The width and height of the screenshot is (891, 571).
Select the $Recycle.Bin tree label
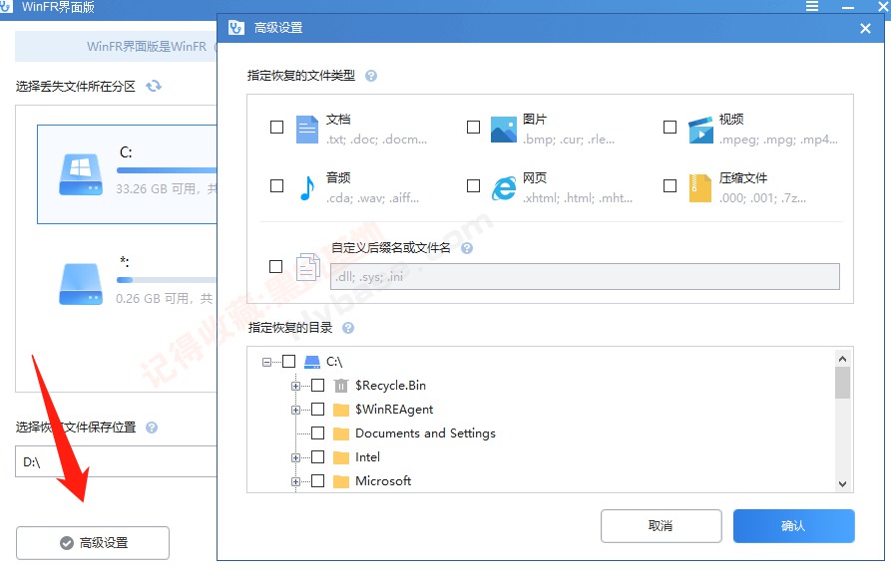tap(391, 386)
